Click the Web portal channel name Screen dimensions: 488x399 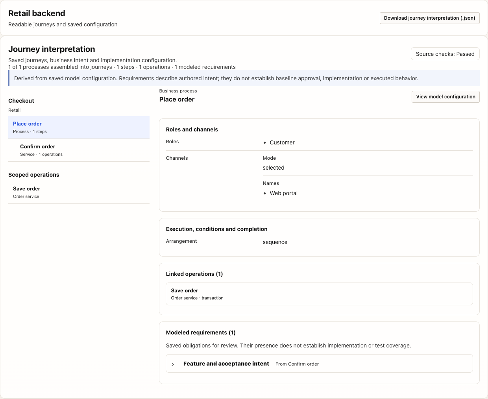[x=284, y=193]
